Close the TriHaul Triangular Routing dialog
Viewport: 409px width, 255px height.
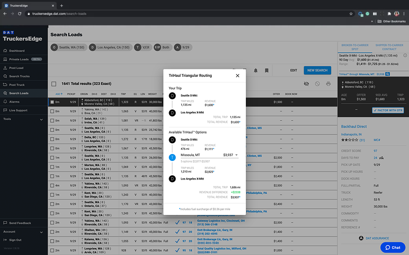tap(238, 76)
